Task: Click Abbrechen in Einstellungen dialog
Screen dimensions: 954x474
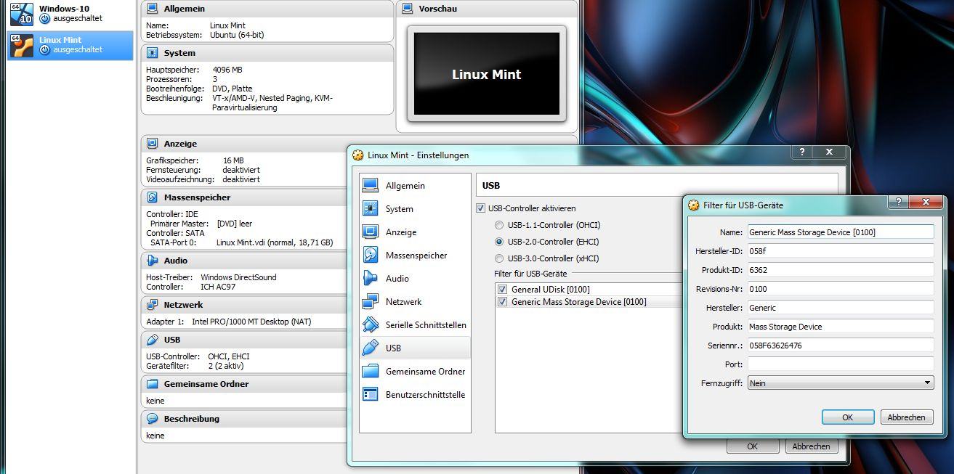Action: pyautogui.click(x=811, y=446)
